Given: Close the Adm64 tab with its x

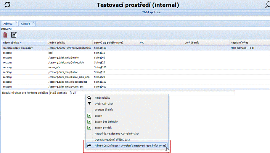Looking at the screenshot, I should point(33,23).
